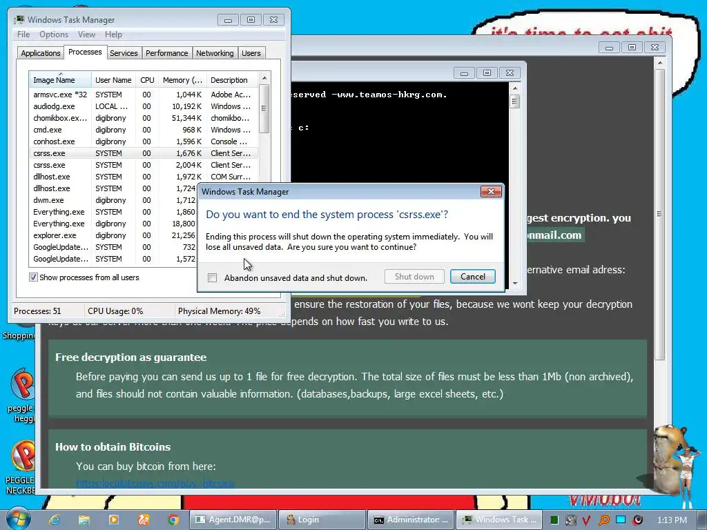The width and height of the screenshot is (707, 530).
Task: Select the dwm.exe process row
Action: [114, 200]
